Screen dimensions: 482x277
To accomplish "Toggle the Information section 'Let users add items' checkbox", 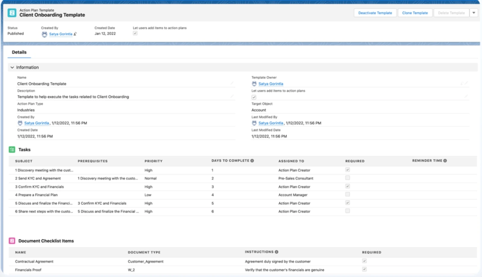I will pos(254,97).
